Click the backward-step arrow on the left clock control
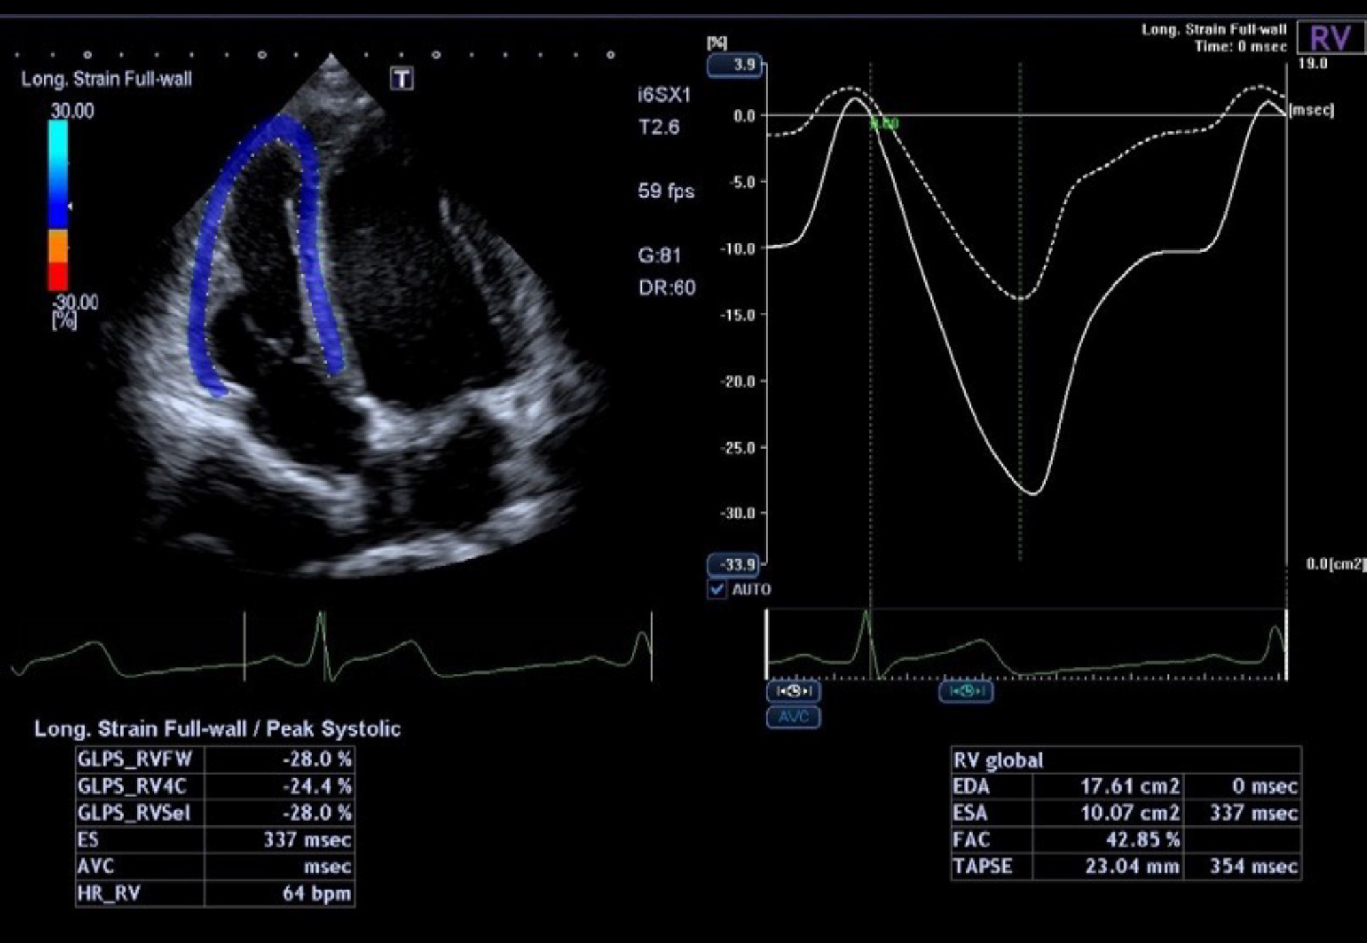 pos(781,692)
